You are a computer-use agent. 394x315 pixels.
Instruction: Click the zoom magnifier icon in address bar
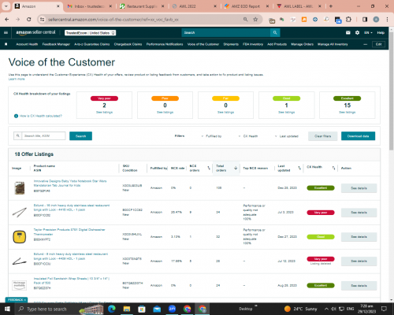(245, 20)
